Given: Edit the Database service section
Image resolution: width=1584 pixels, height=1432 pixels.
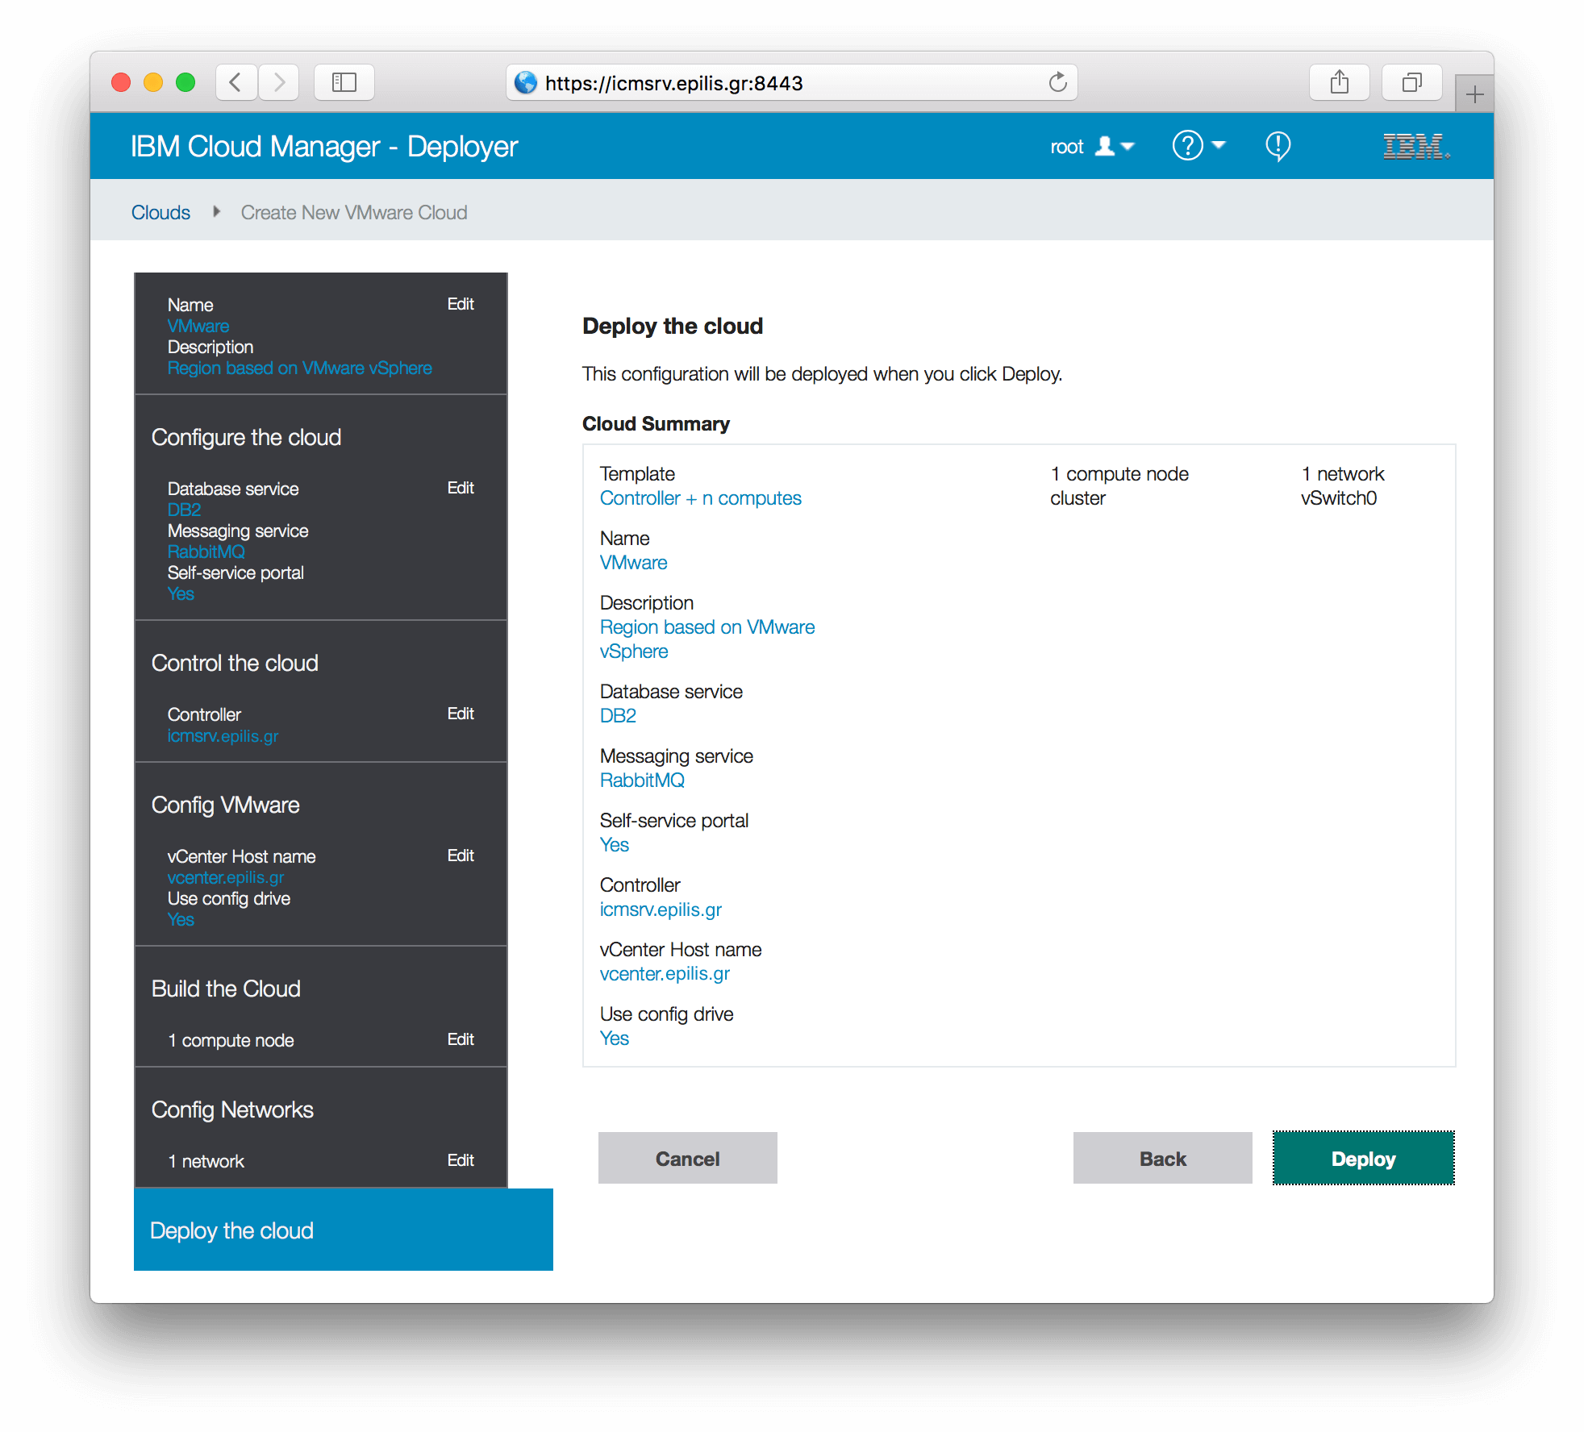Looking at the screenshot, I should tap(461, 488).
